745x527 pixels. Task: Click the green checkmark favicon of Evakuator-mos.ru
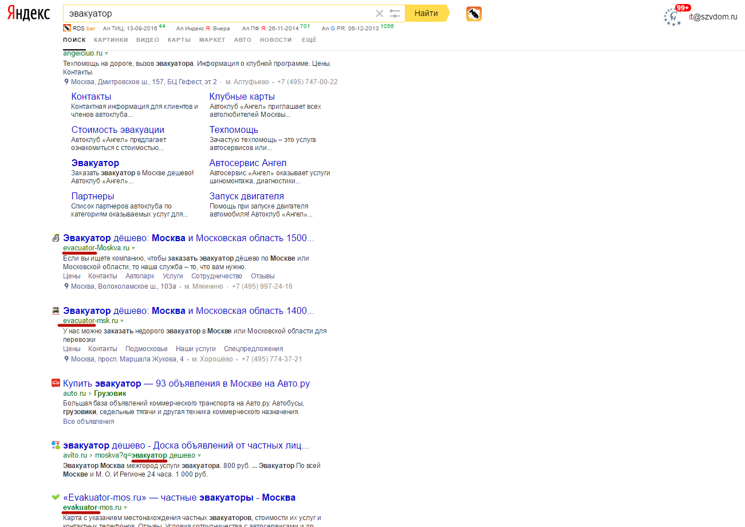[x=56, y=497]
